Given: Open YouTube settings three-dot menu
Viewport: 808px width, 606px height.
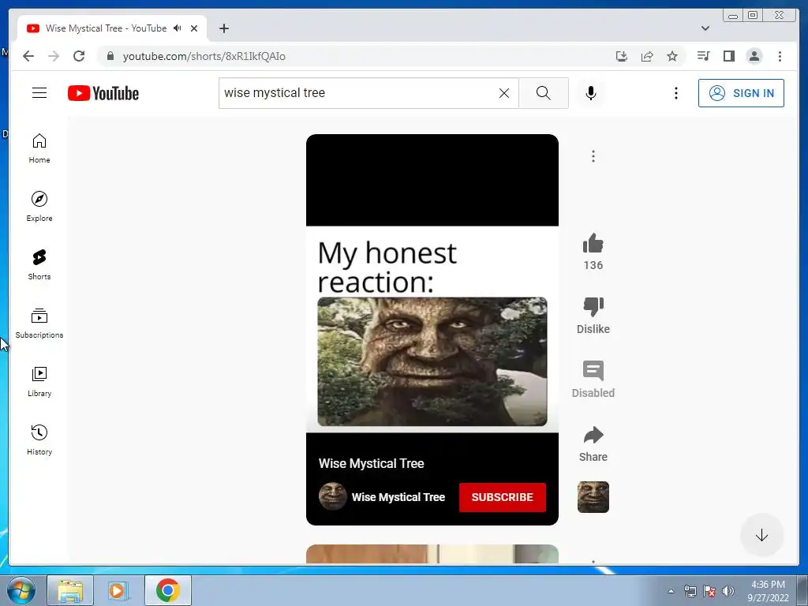Looking at the screenshot, I should [676, 93].
